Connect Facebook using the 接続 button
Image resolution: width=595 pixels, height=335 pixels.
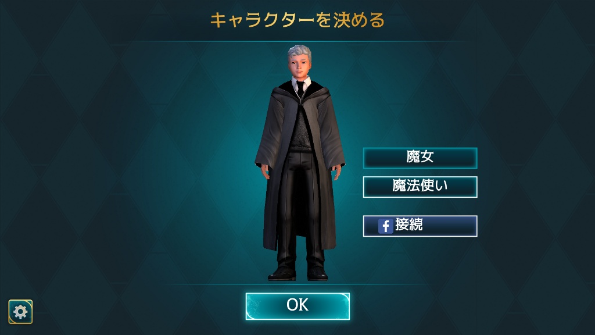420,226
